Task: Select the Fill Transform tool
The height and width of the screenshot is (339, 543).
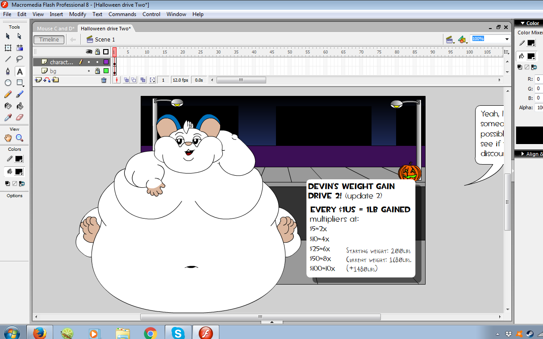Action: (20, 48)
